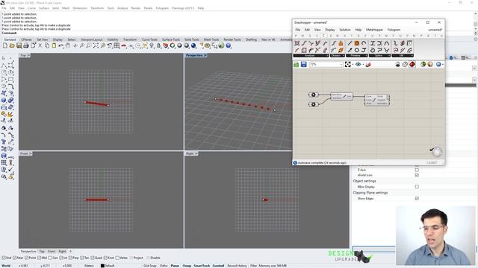Toggle Ortho in the status bar
Viewport: 478px width, 268px height.
(164, 266)
